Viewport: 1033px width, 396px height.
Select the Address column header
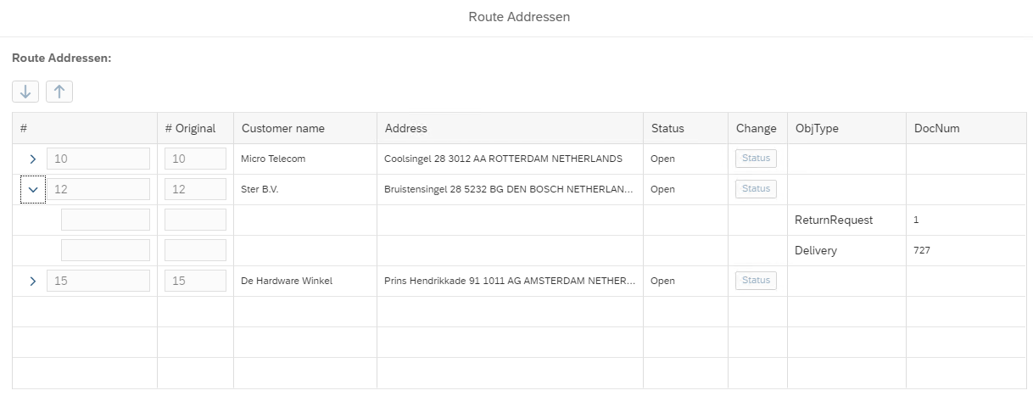(406, 129)
